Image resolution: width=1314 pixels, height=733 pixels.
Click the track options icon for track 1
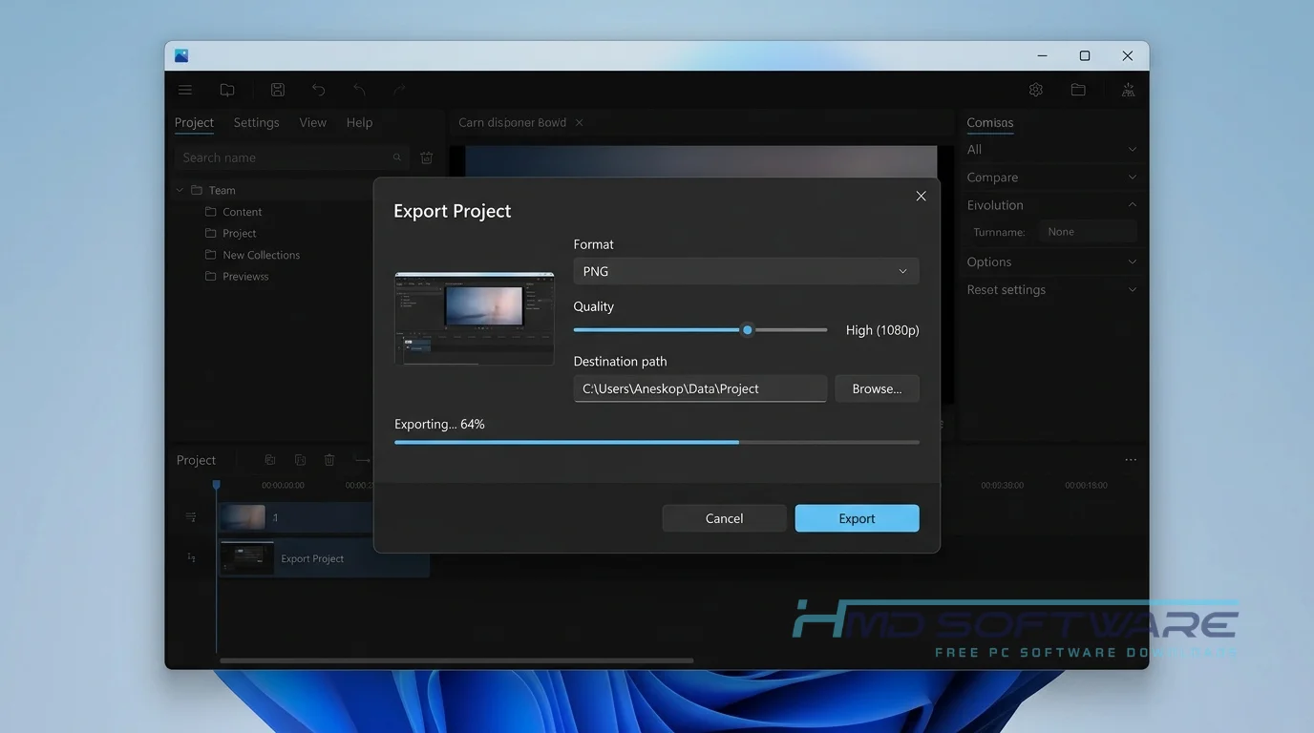pos(191,517)
